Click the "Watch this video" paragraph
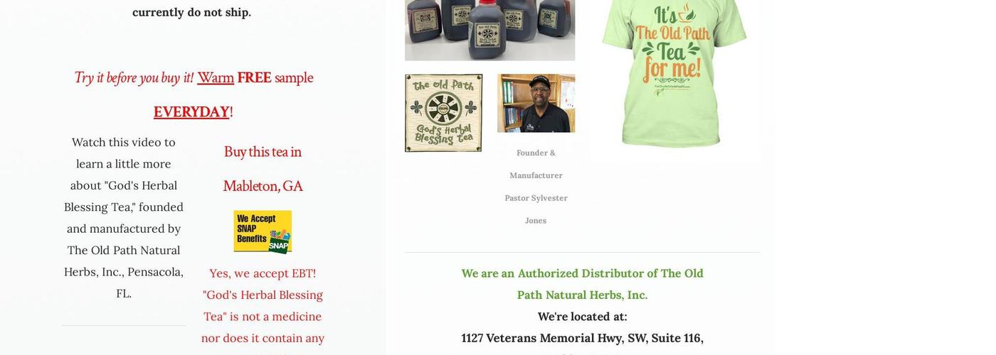 tap(124, 218)
